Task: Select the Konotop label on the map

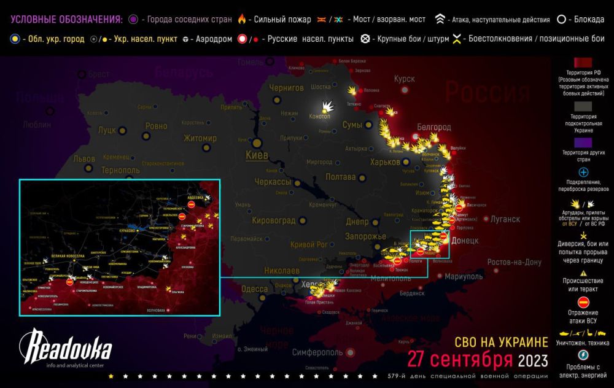Action: point(319,115)
